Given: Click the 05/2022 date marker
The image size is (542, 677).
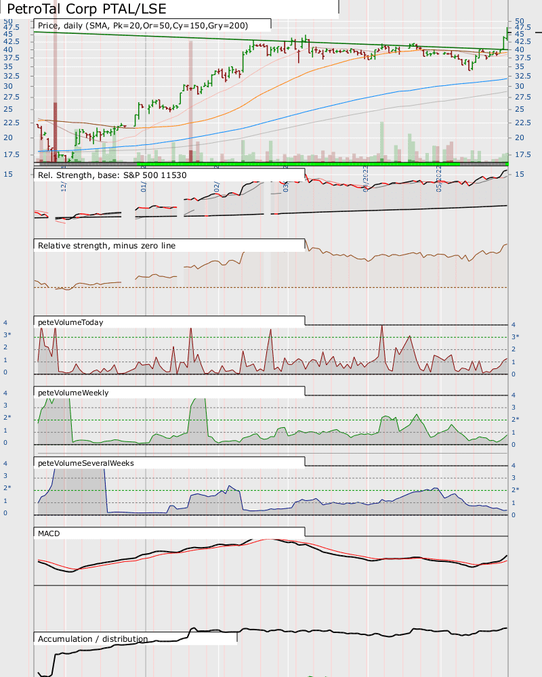Looking at the screenshot, I should pyautogui.click(x=439, y=178).
